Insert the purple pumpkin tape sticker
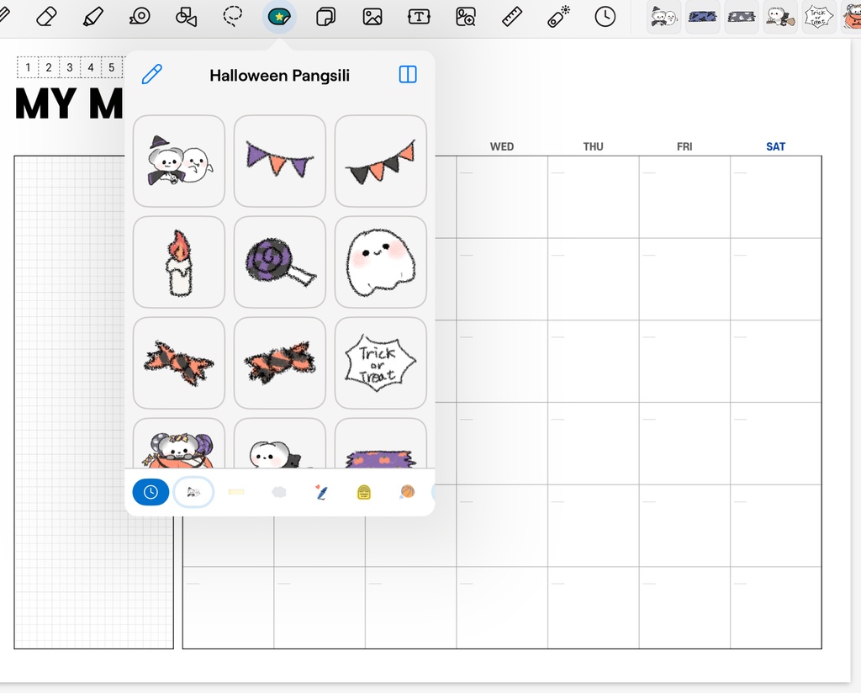The width and height of the screenshot is (861, 693). click(x=381, y=443)
